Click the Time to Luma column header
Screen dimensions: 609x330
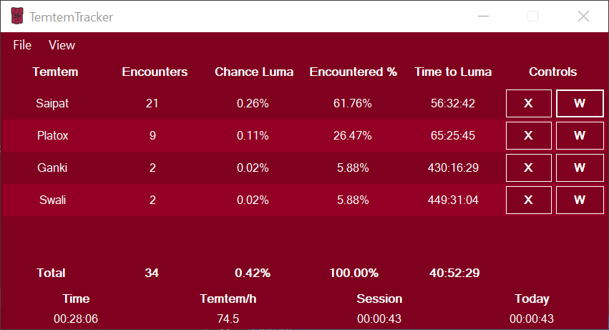453,72
